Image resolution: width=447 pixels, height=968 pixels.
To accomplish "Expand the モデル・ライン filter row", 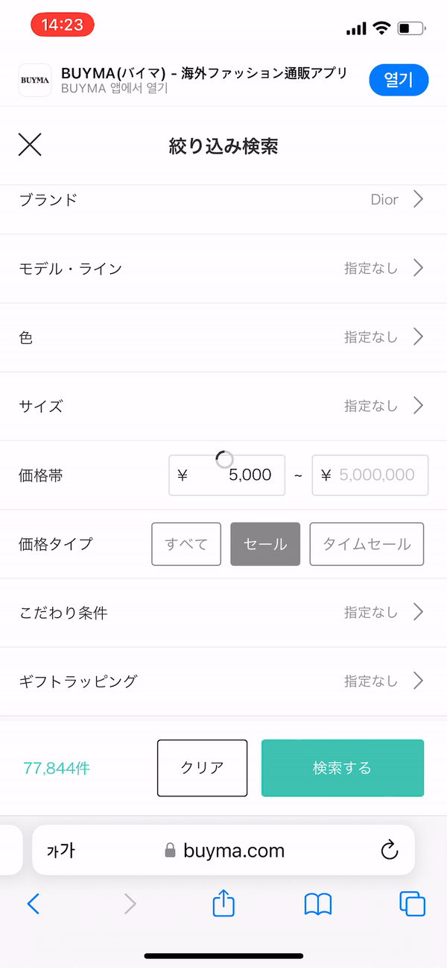I will [x=223, y=269].
